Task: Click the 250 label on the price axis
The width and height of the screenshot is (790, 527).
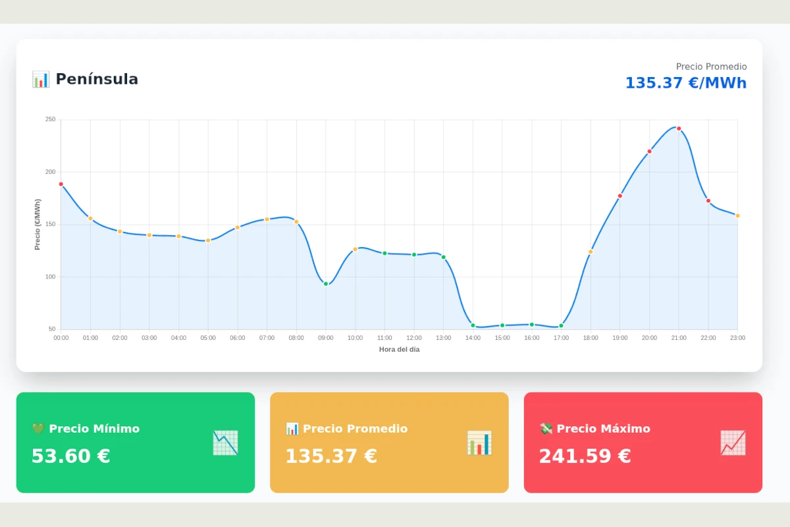Action: (x=51, y=119)
